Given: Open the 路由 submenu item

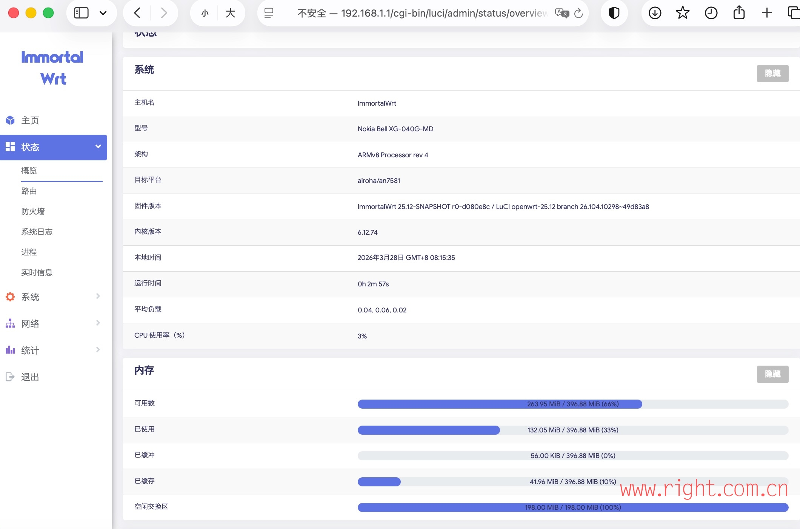Looking at the screenshot, I should click(29, 191).
